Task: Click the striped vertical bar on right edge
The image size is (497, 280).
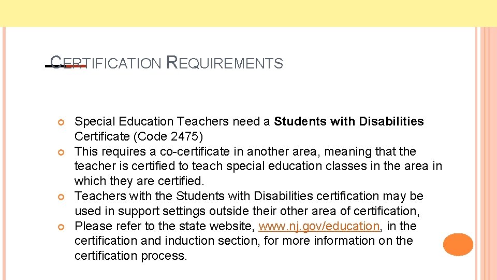Action: 488,156
